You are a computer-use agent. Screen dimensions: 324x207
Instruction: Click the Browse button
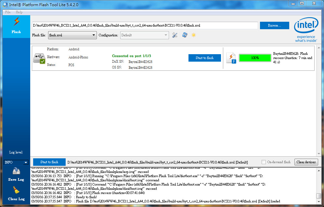pyautogui.click(x=274, y=25)
